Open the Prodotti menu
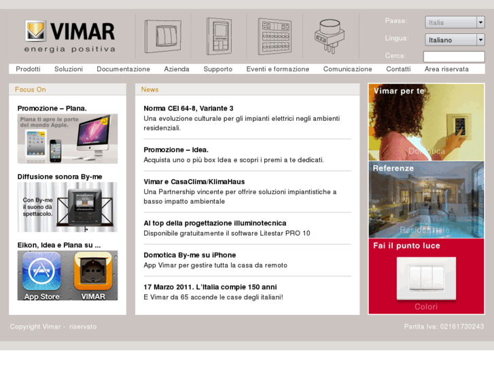 (x=28, y=69)
